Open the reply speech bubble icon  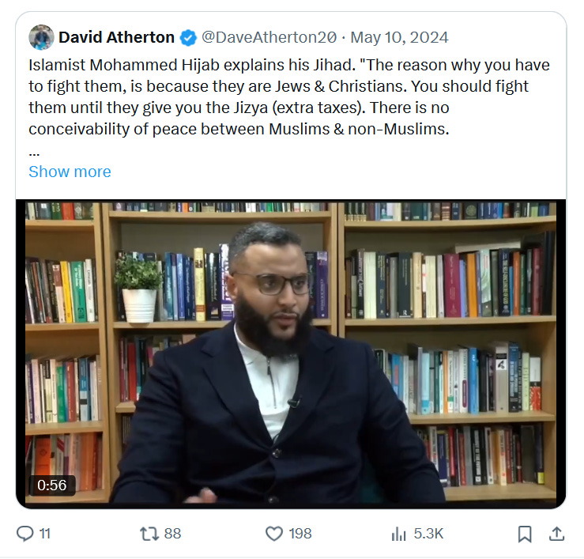[x=25, y=533]
